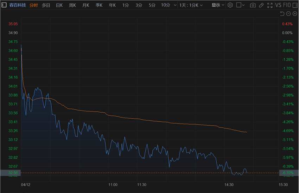Image resolution: width=299 pixels, height=193 pixels.
Task: Select the 1分 interval
Action: [x=126, y=5]
